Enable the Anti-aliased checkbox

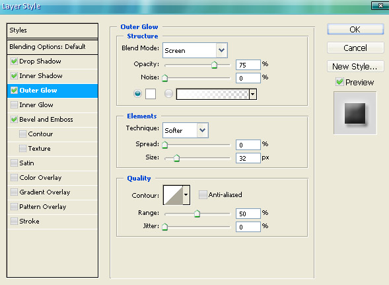pyautogui.click(x=203, y=194)
